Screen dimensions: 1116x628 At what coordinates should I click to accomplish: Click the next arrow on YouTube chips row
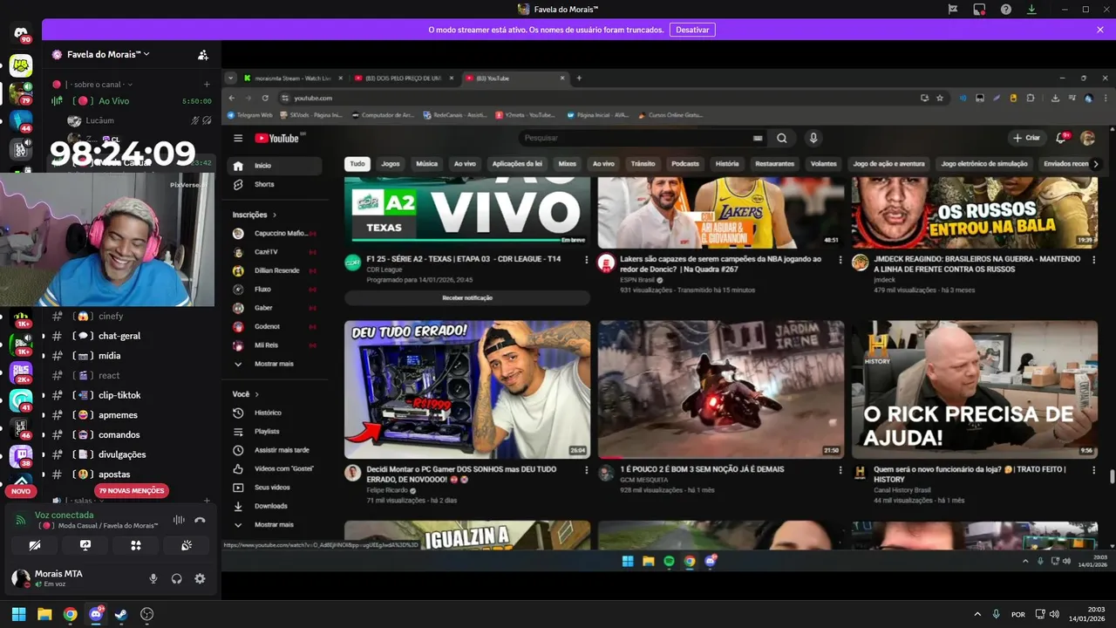[x=1096, y=164]
